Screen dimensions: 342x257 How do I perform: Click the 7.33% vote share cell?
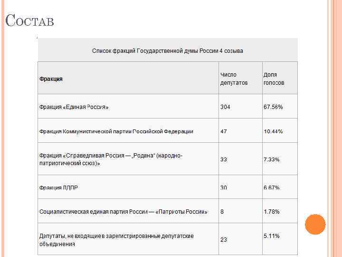272,159
